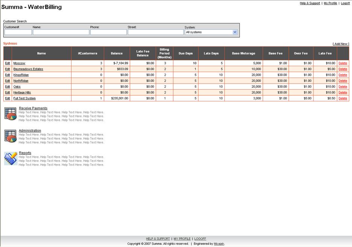Click the Receive Payments icon
The width and height of the screenshot is (352, 247).
[11, 113]
